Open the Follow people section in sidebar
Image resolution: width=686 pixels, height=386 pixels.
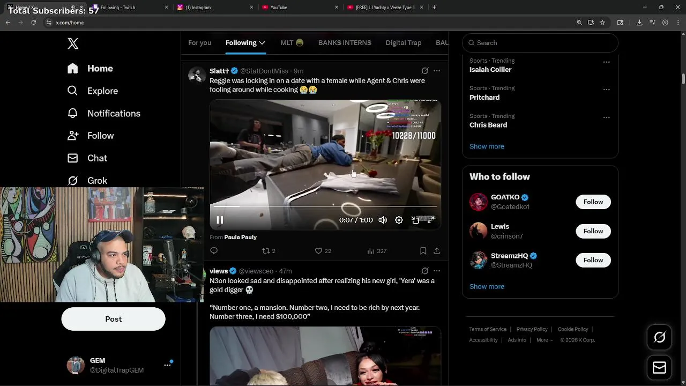pos(91,136)
